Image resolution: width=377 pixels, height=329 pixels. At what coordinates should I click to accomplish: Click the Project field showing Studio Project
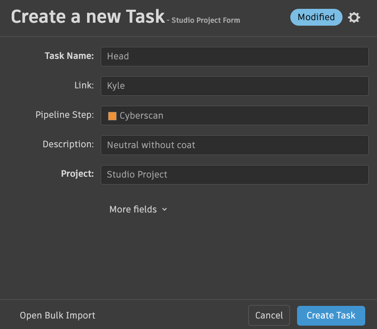tap(234, 175)
